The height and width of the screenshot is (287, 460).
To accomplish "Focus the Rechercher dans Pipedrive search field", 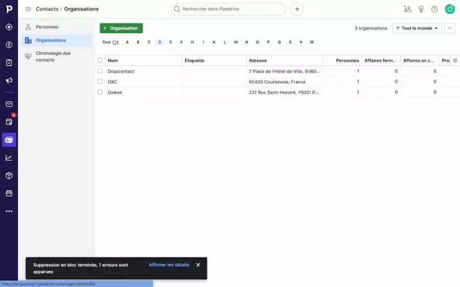I will [230, 9].
